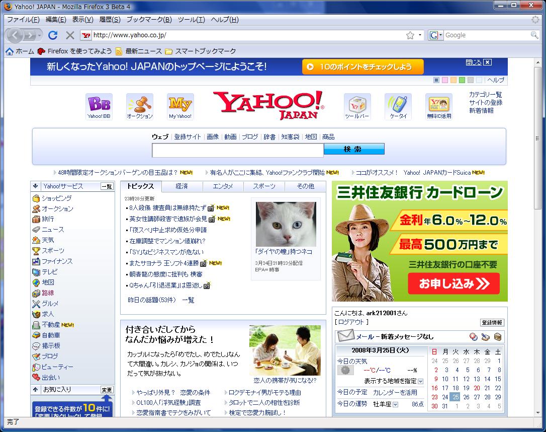Open the Mobile (ケータイ) icon

(398, 106)
